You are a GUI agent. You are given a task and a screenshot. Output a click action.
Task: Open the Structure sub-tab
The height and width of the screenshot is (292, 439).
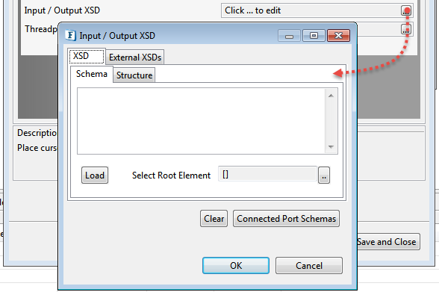(x=134, y=75)
